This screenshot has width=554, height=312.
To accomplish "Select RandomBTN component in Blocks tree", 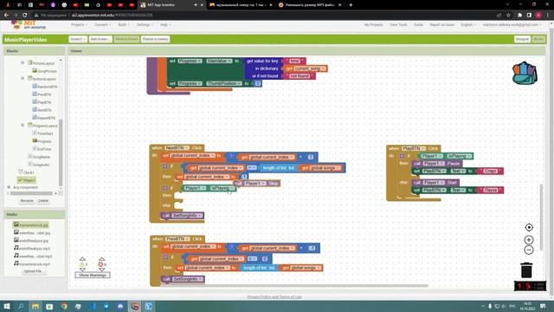I will pyautogui.click(x=47, y=87).
